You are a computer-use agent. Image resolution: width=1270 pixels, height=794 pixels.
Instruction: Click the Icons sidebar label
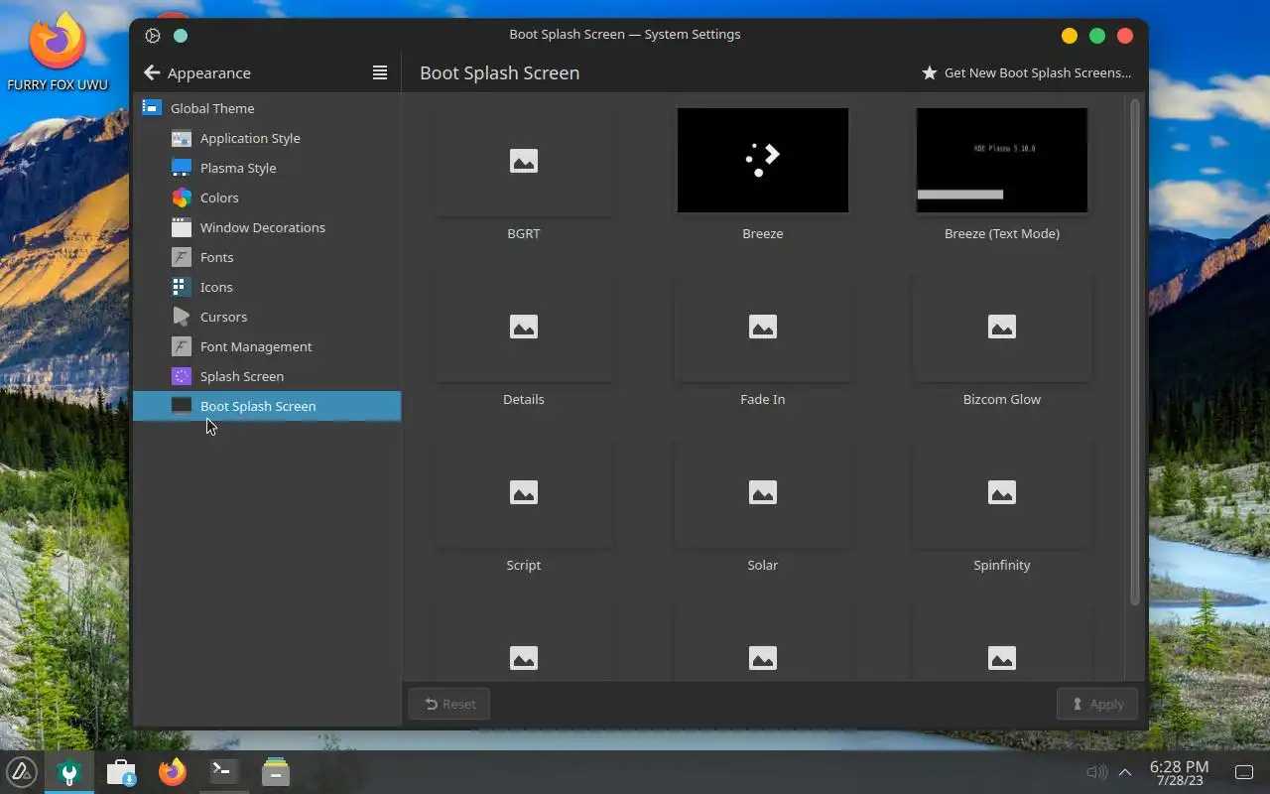coord(216,287)
